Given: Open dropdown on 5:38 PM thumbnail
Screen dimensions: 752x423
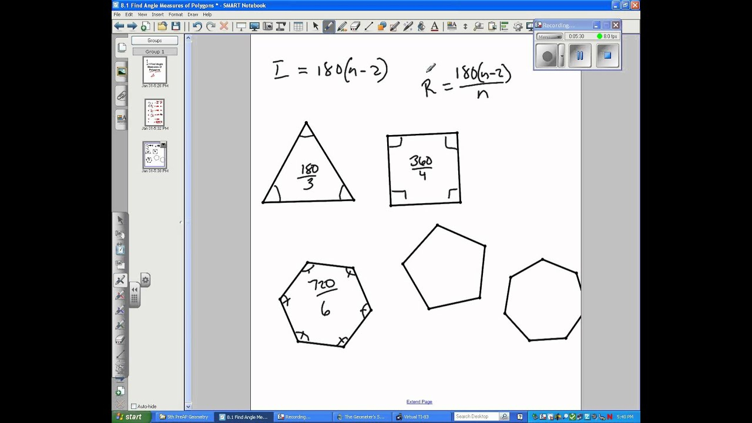Looking at the screenshot, I should [x=163, y=145].
